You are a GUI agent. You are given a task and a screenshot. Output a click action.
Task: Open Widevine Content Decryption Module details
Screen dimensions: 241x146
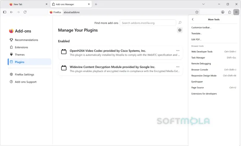[120, 69]
